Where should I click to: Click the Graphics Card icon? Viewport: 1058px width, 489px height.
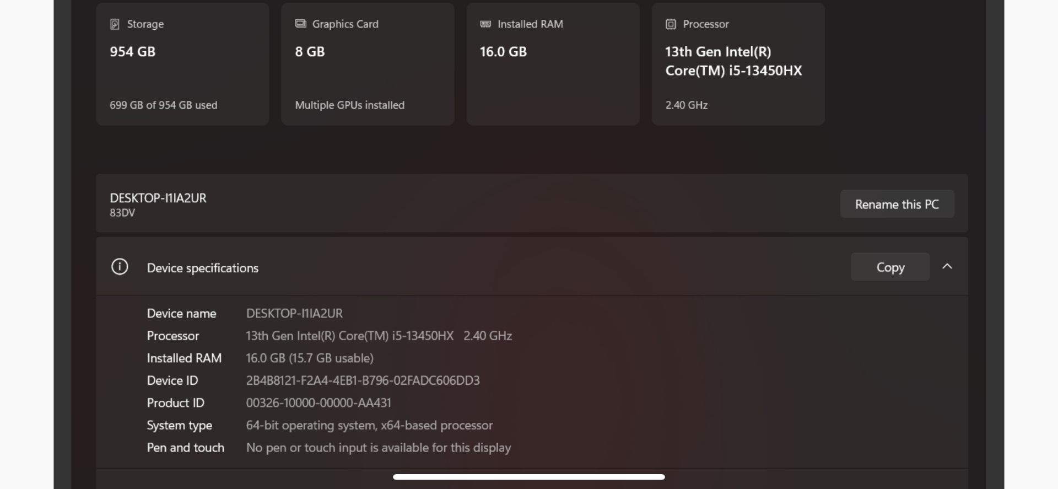tap(300, 24)
